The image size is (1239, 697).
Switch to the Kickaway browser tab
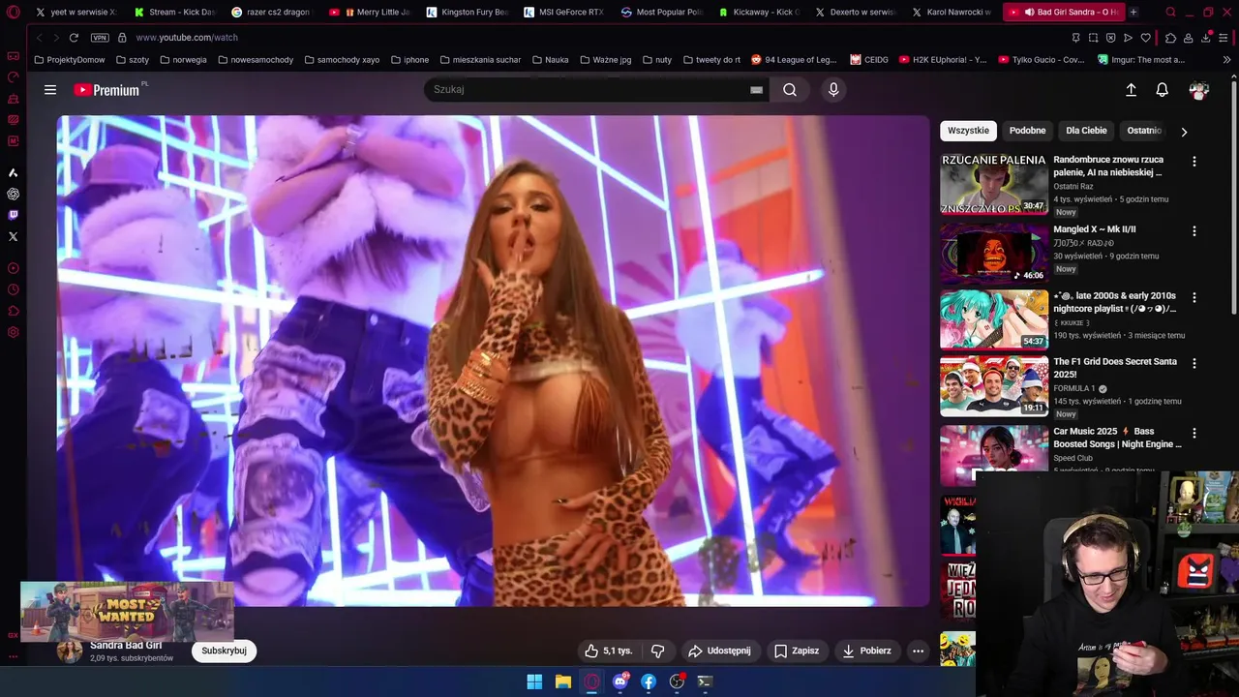760,13
